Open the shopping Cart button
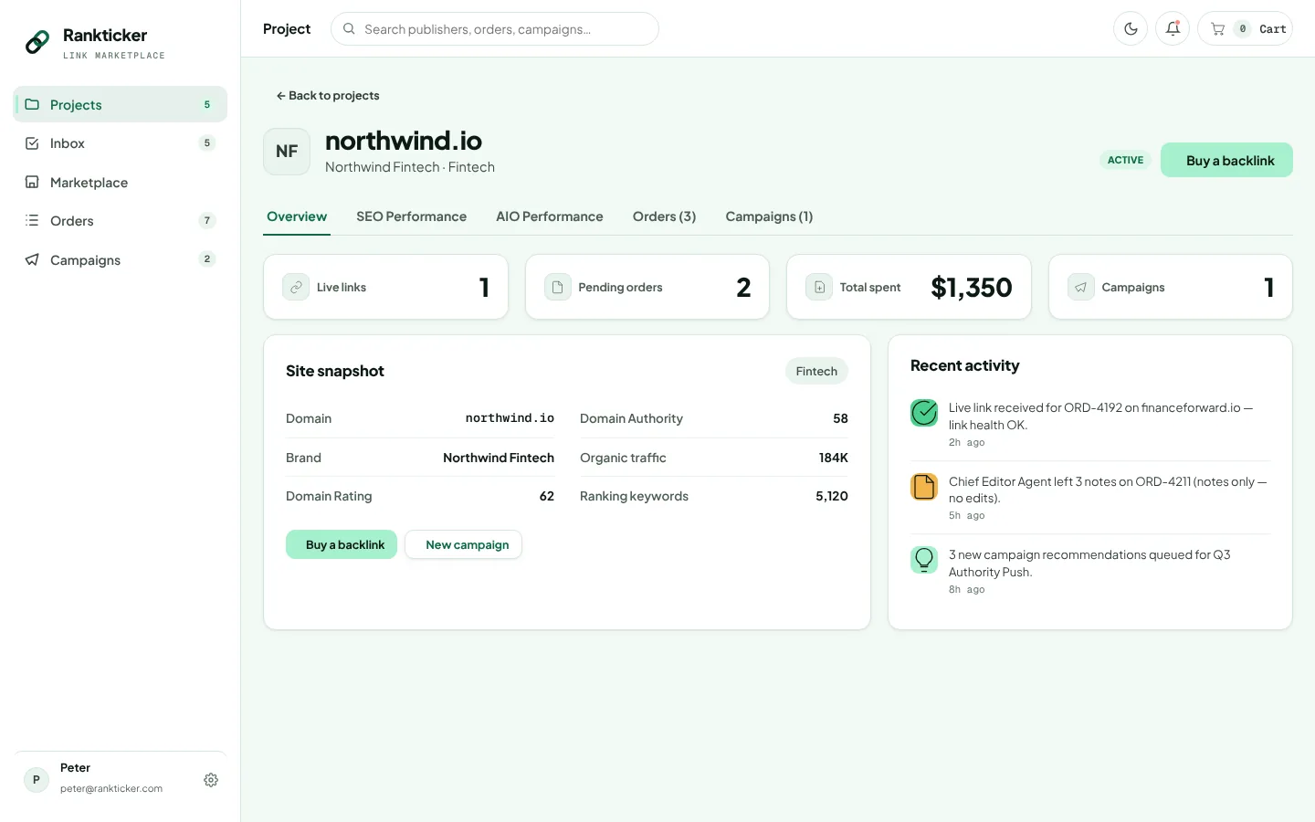1315x822 pixels. click(1245, 28)
